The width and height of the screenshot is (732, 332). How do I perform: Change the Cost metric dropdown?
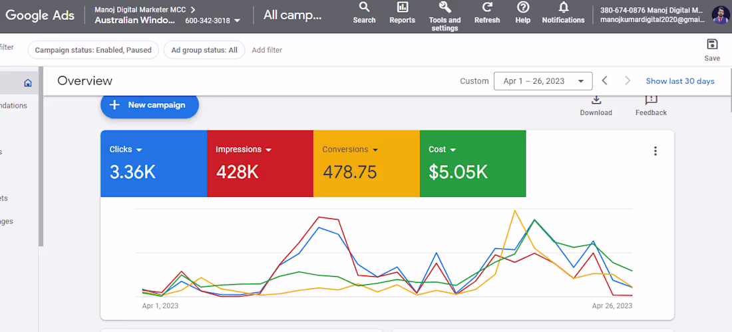442,150
